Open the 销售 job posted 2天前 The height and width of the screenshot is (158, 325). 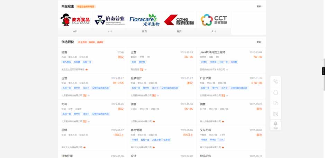click(x=64, y=53)
